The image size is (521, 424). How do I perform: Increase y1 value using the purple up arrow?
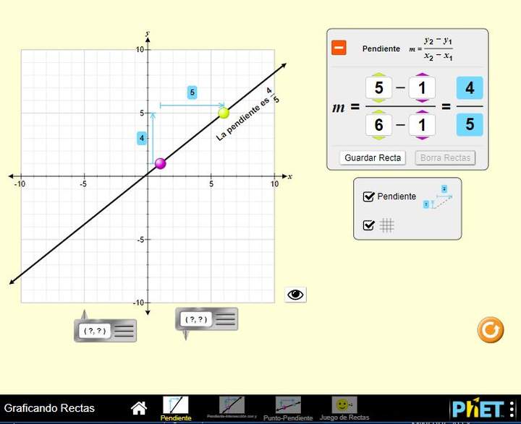click(422, 74)
